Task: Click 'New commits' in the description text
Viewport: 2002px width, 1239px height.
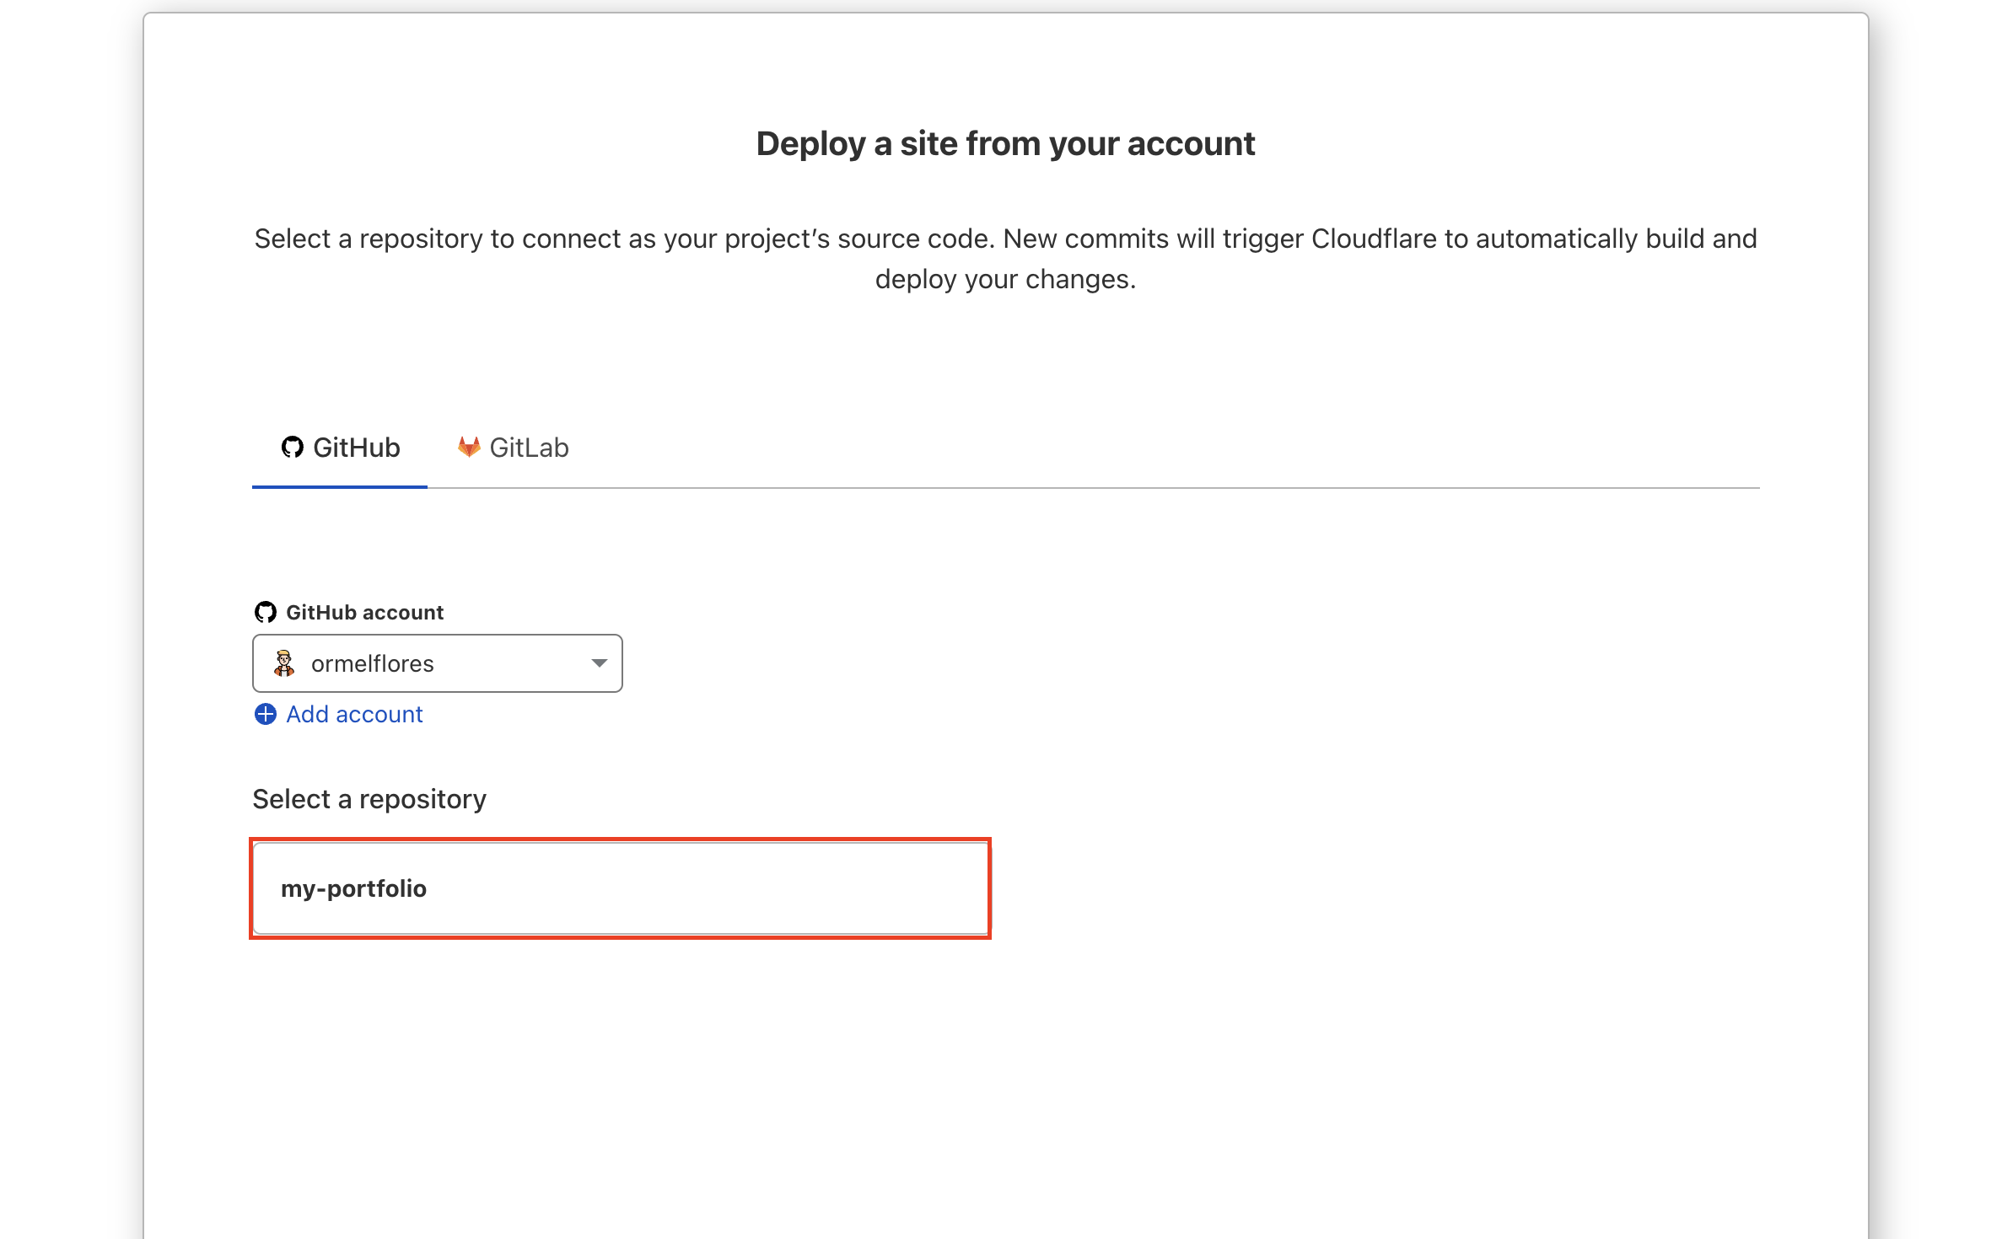Action: coord(1084,239)
